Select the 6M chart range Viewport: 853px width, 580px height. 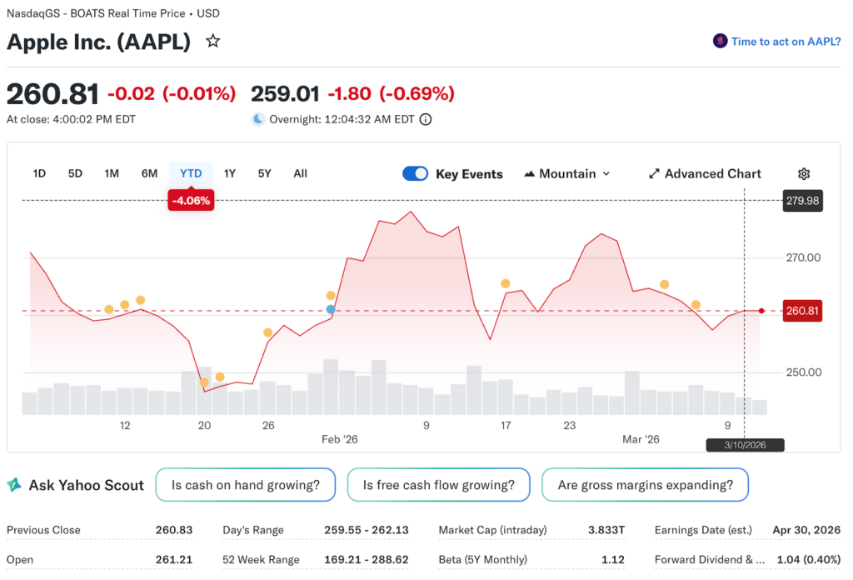(x=149, y=173)
